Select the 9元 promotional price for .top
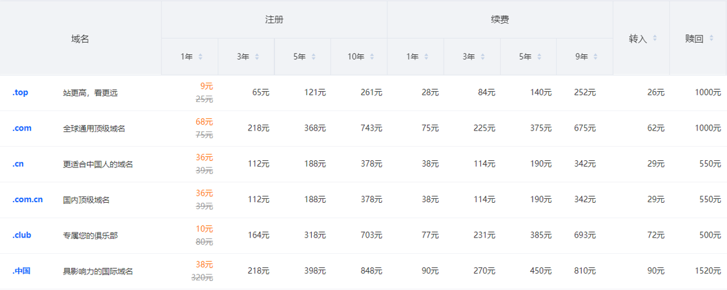Image resolution: width=727 pixels, height=290 pixels. (207, 86)
